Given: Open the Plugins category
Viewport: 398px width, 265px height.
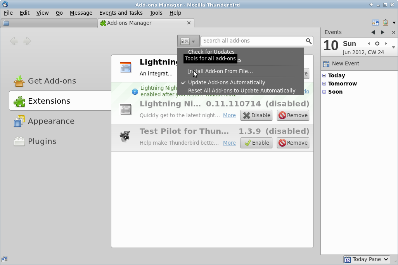Looking at the screenshot, I should coord(60,141).
